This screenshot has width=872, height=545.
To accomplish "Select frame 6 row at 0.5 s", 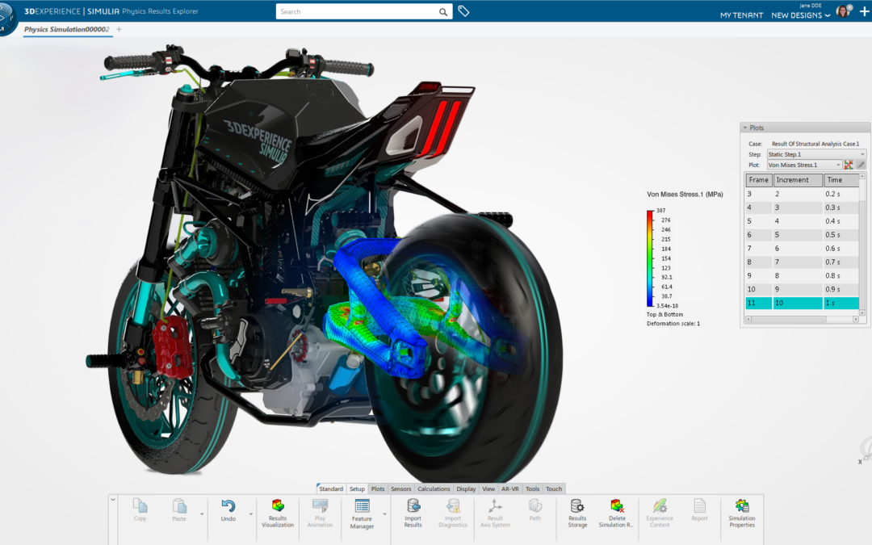I will pos(802,235).
